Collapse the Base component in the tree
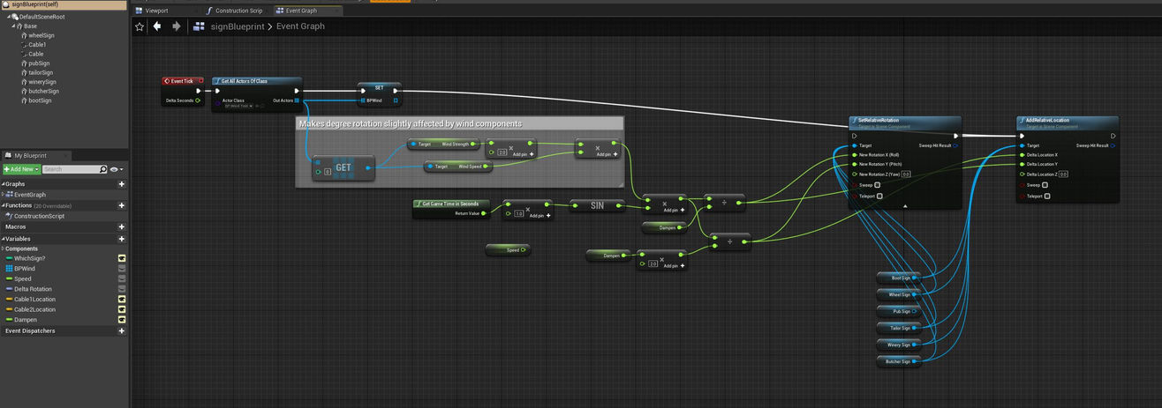Viewport: 1162px width, 408px height. click(13, 26)
